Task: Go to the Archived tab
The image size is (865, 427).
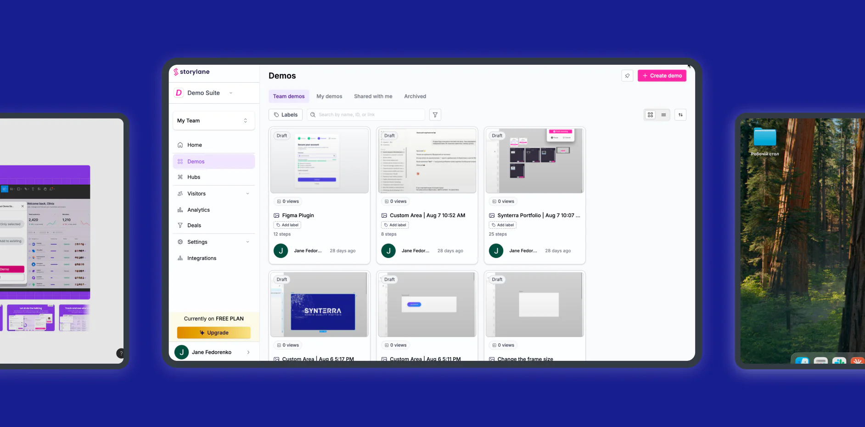Action: point(415,96)
